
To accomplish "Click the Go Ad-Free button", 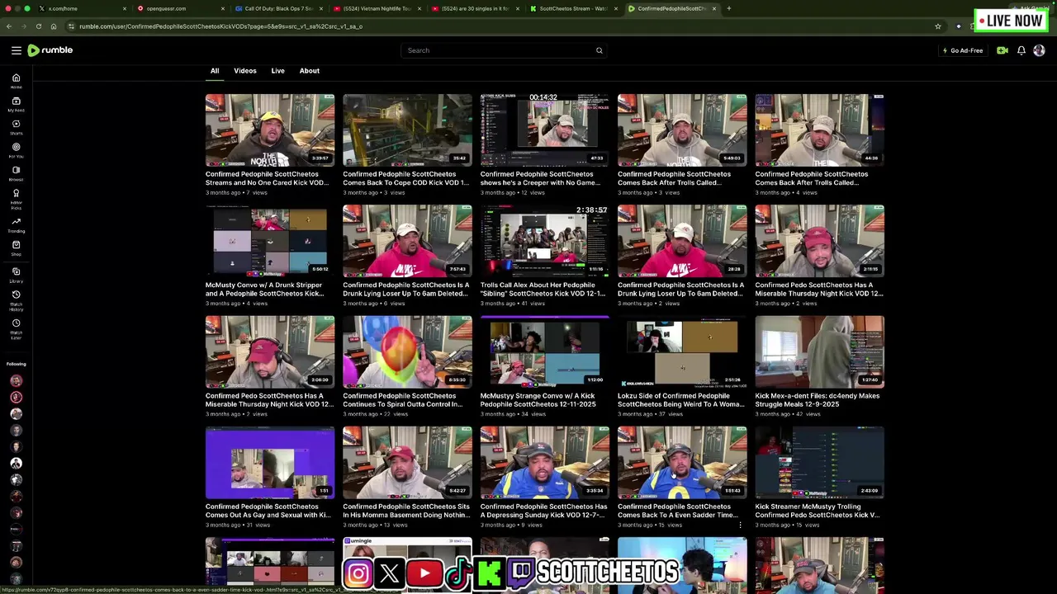I will pos(963,50).
